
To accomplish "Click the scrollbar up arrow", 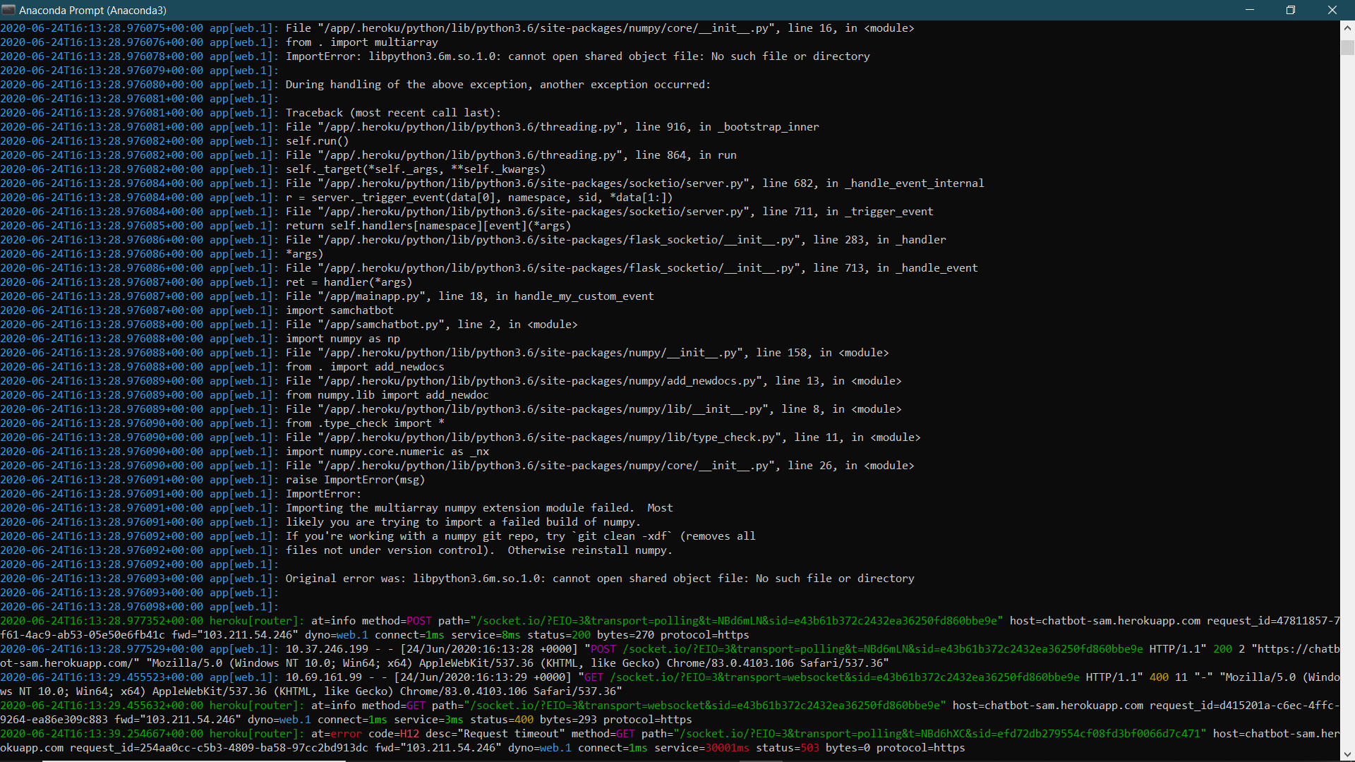I will [1347, 28].
